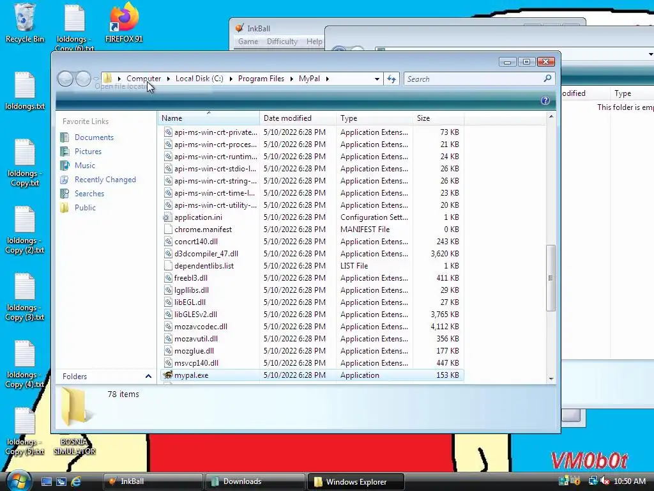Select loldongs - Copy (2).txt desktop icon
Viewport: 654px width, 491px height.
(25, 230)
